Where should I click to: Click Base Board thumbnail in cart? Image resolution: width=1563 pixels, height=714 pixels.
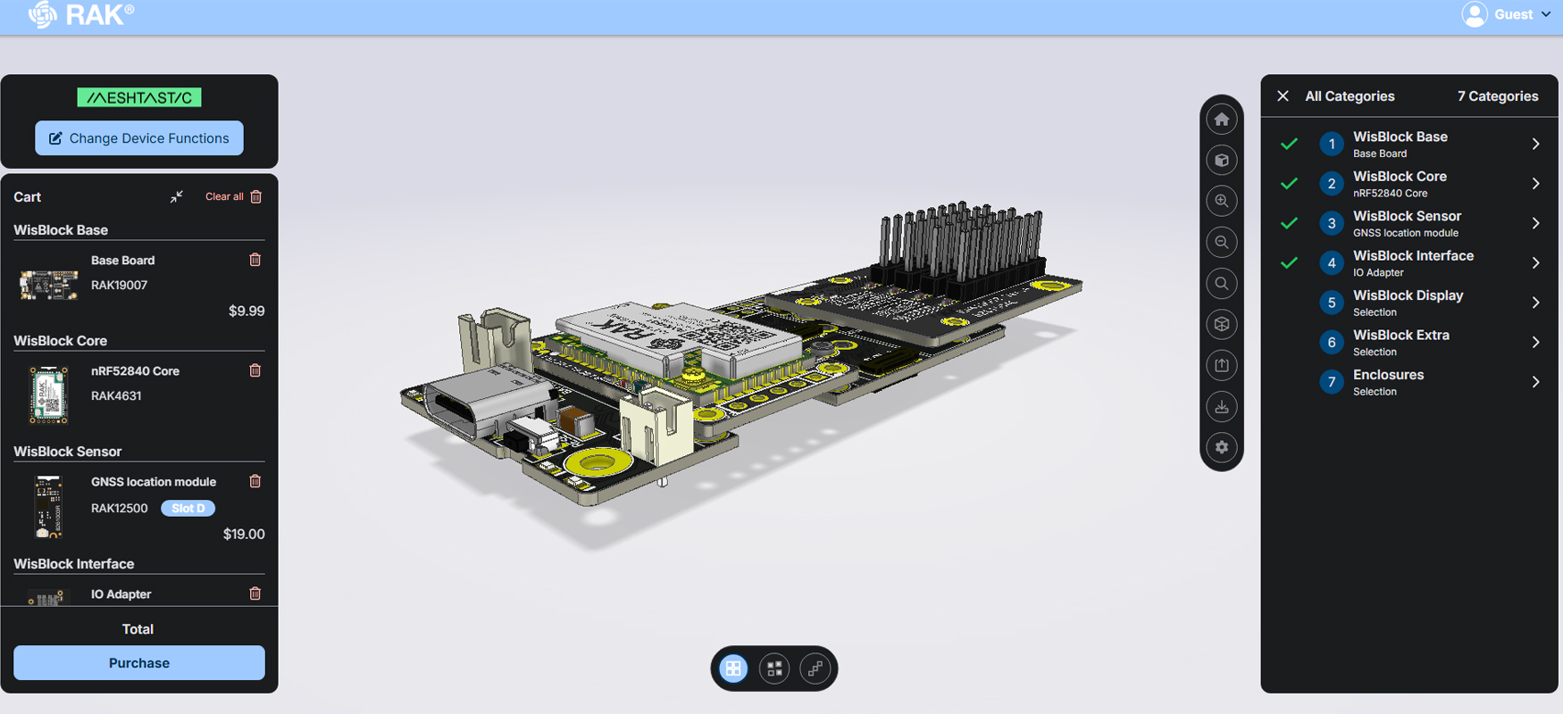pyautogui.click(x=48, y=286)
